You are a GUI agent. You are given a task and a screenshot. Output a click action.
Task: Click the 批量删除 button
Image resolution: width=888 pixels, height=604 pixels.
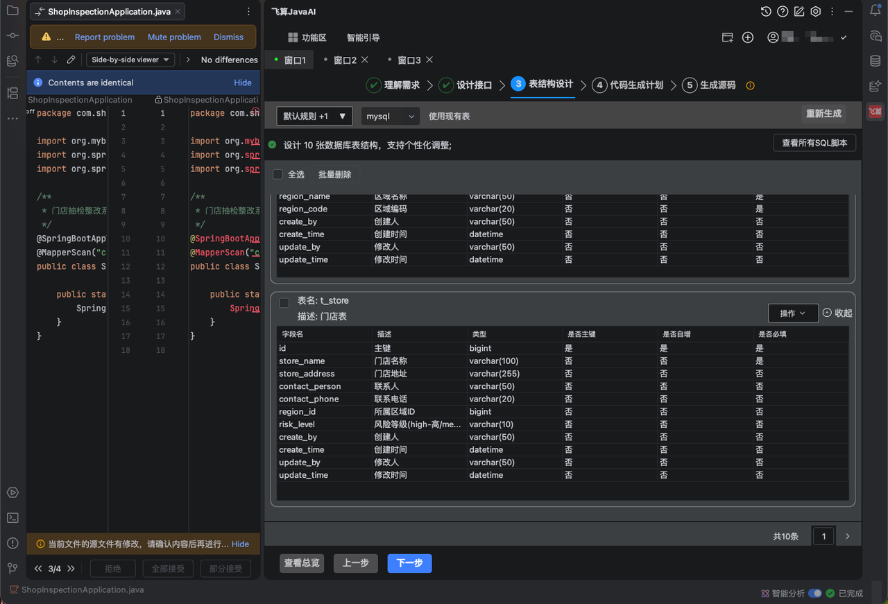[335, 175]
